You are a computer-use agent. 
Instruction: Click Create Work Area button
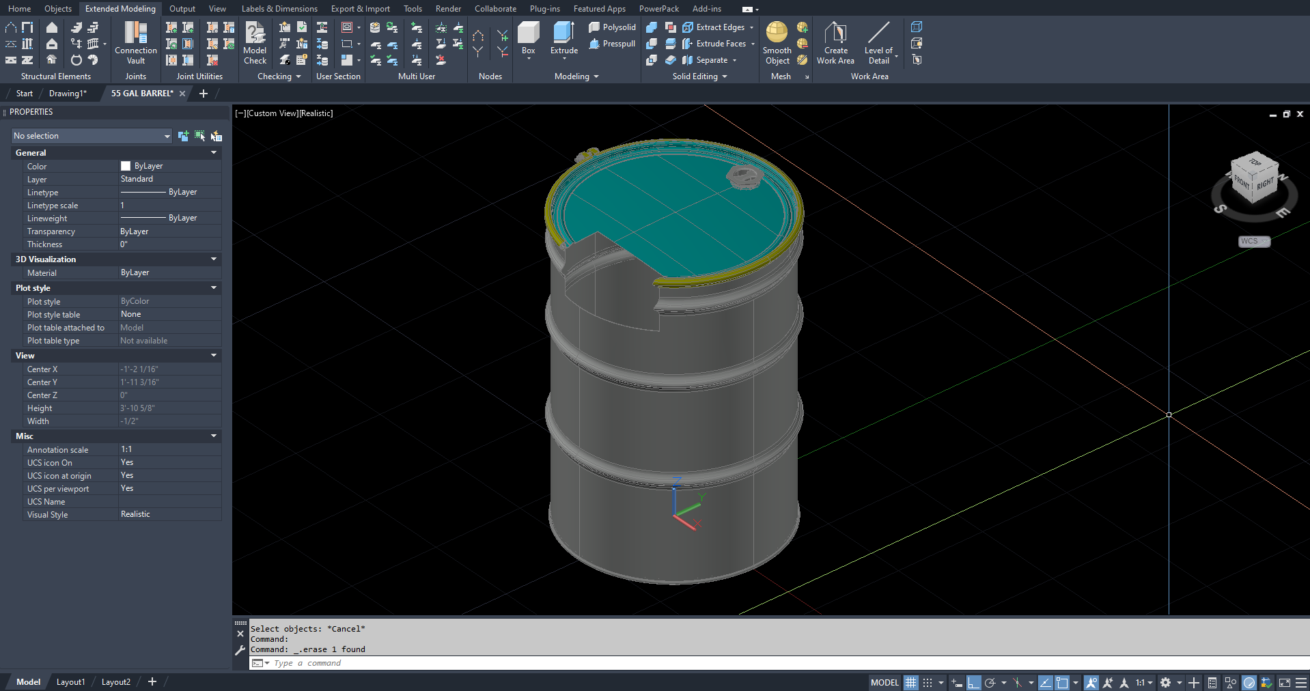click(835, 41)
